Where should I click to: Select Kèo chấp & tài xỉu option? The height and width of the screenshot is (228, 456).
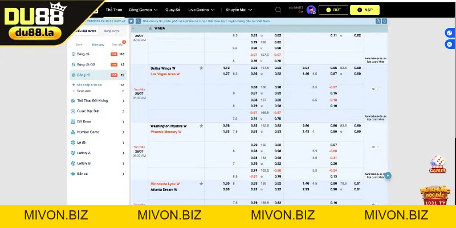89,85
